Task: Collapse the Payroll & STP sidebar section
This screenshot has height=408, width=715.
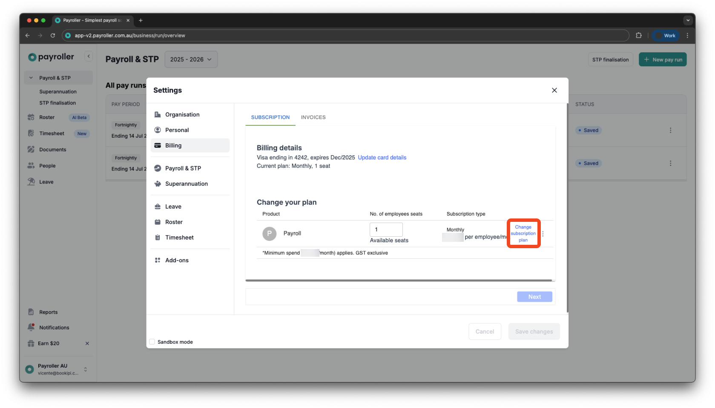Action: [31, 77]
